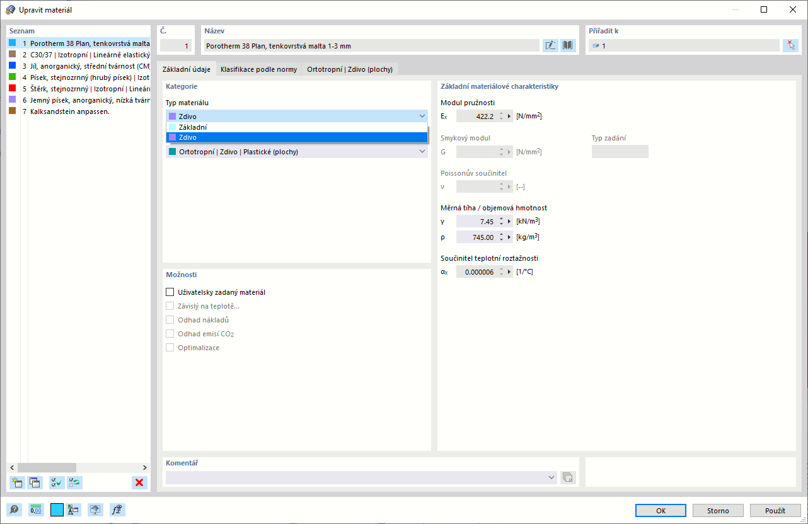Click the Ex value spinner arrows
Viewport: 808px width, 524px height.
[500, 116]
